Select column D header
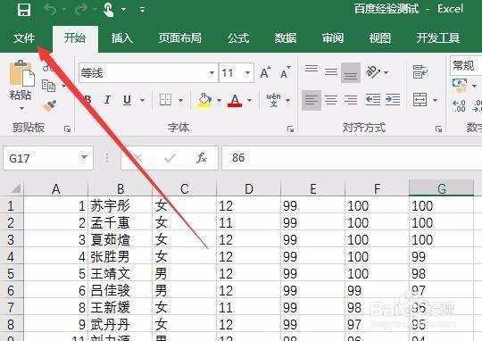Image resolution: width=482 pixels, height=341 pixels. pos(249,188)
